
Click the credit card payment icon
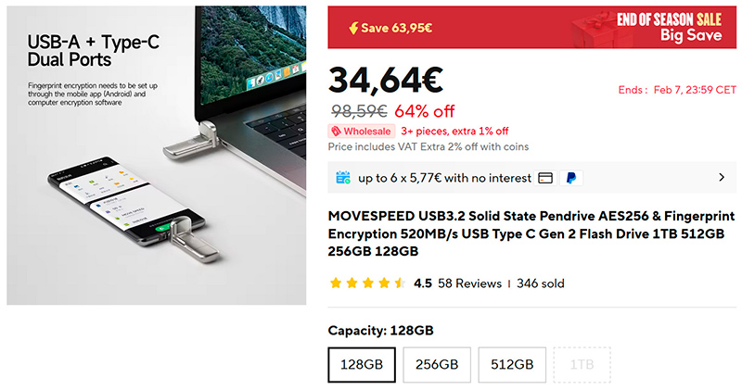(x=545, y=177)
